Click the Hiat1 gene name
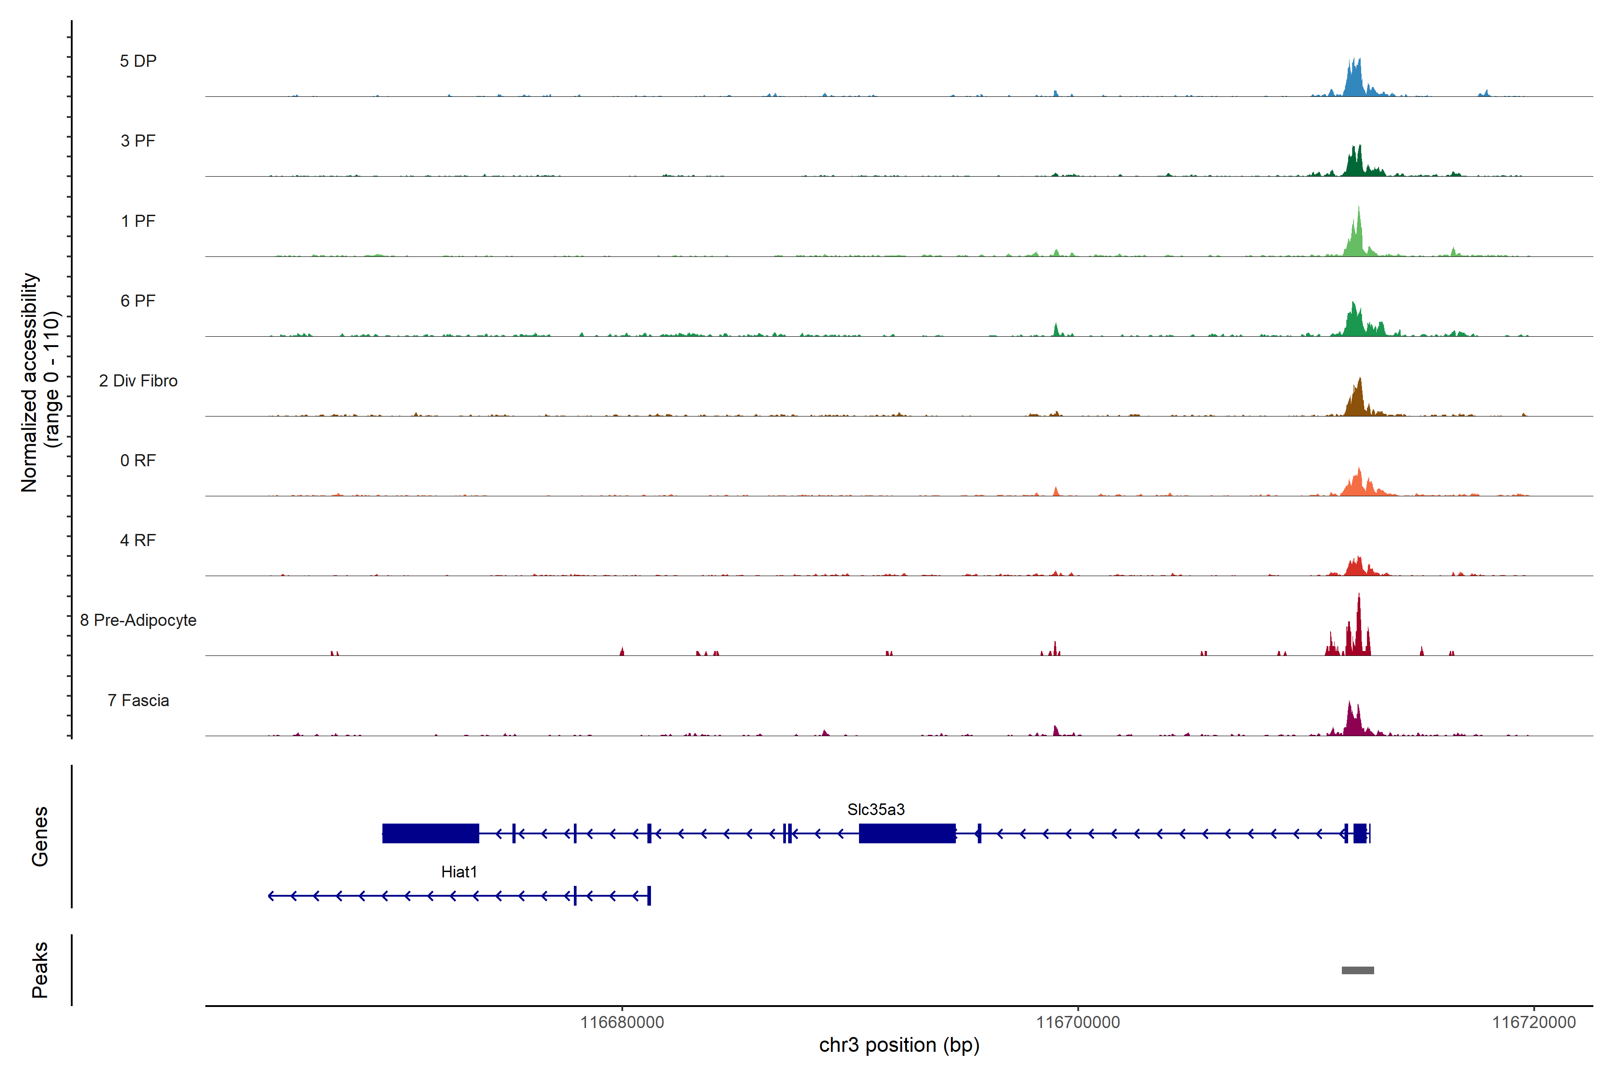The width and height of the screenshot is (1614, 1076). [x=458, y=872]
